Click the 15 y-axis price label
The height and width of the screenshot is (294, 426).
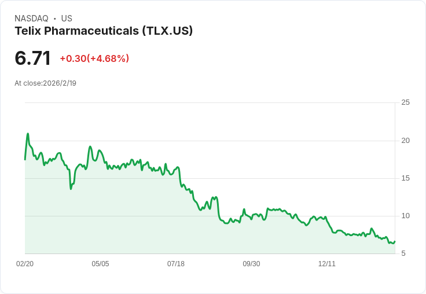(x=405, y=178)
